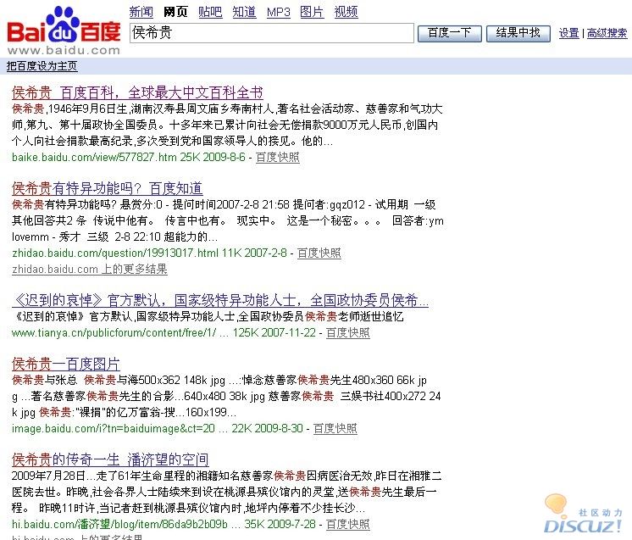Open the 高级搜索 link

(607, 33)
